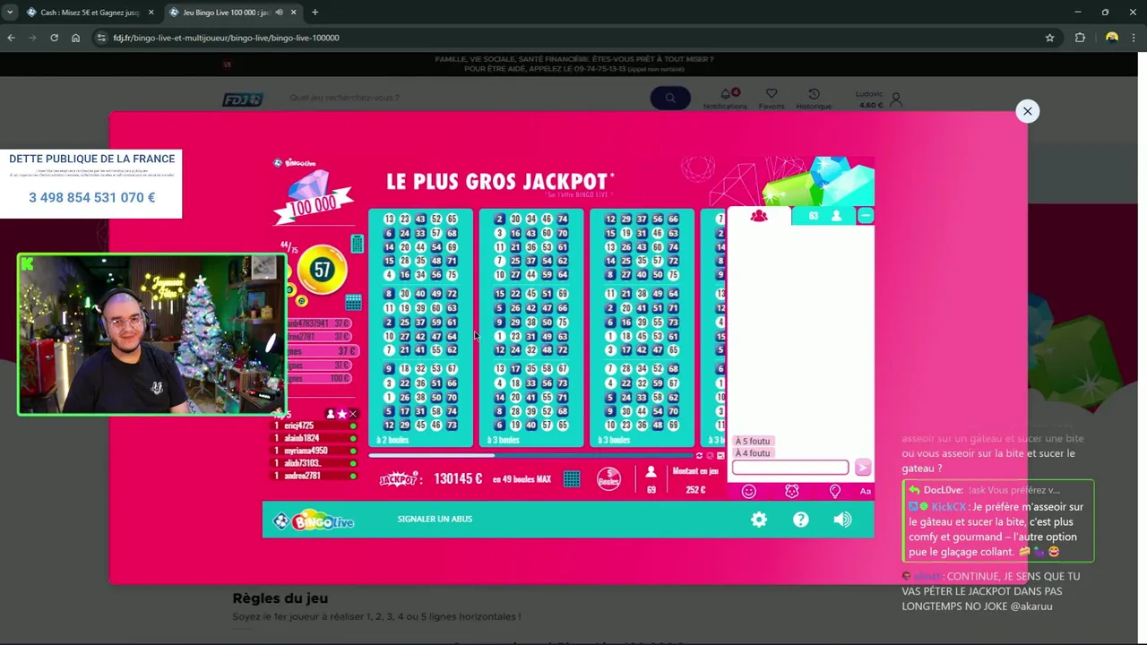
Task: Click the Boules purchase round button
Action: pos(608,479)
